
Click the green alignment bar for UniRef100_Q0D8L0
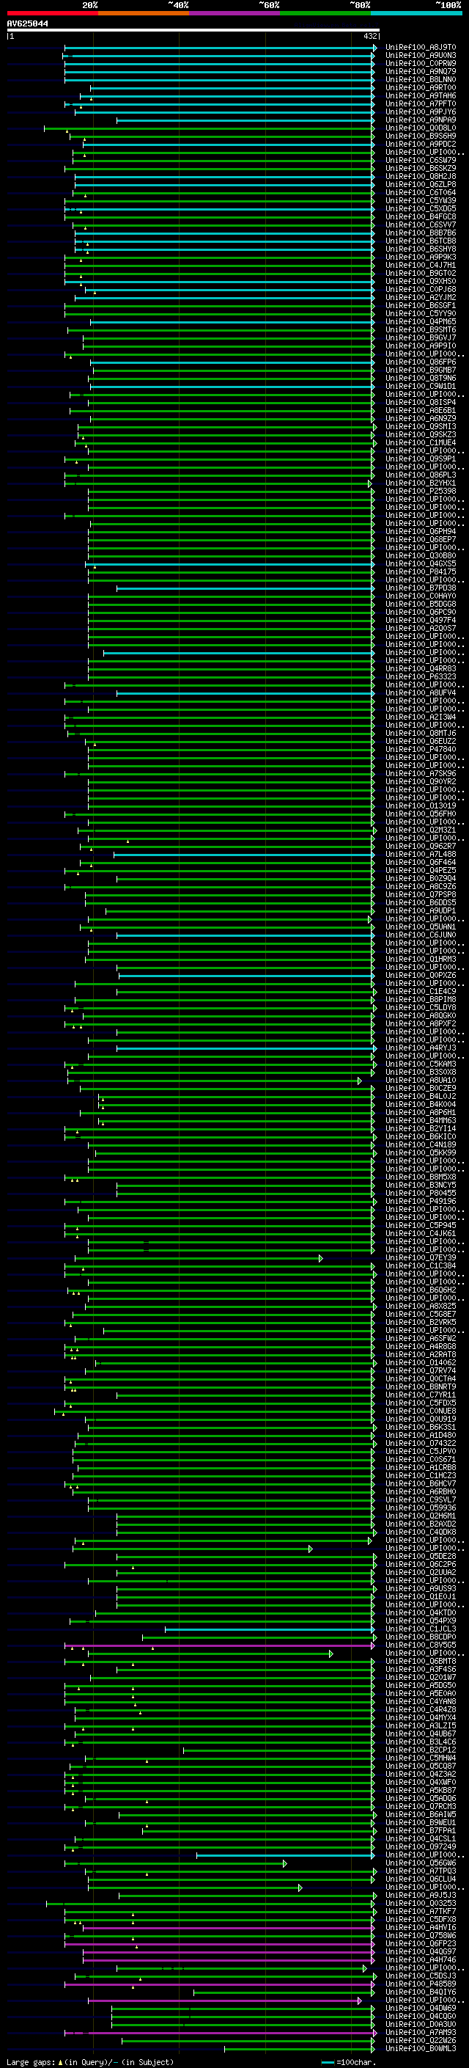click(210, 128)
